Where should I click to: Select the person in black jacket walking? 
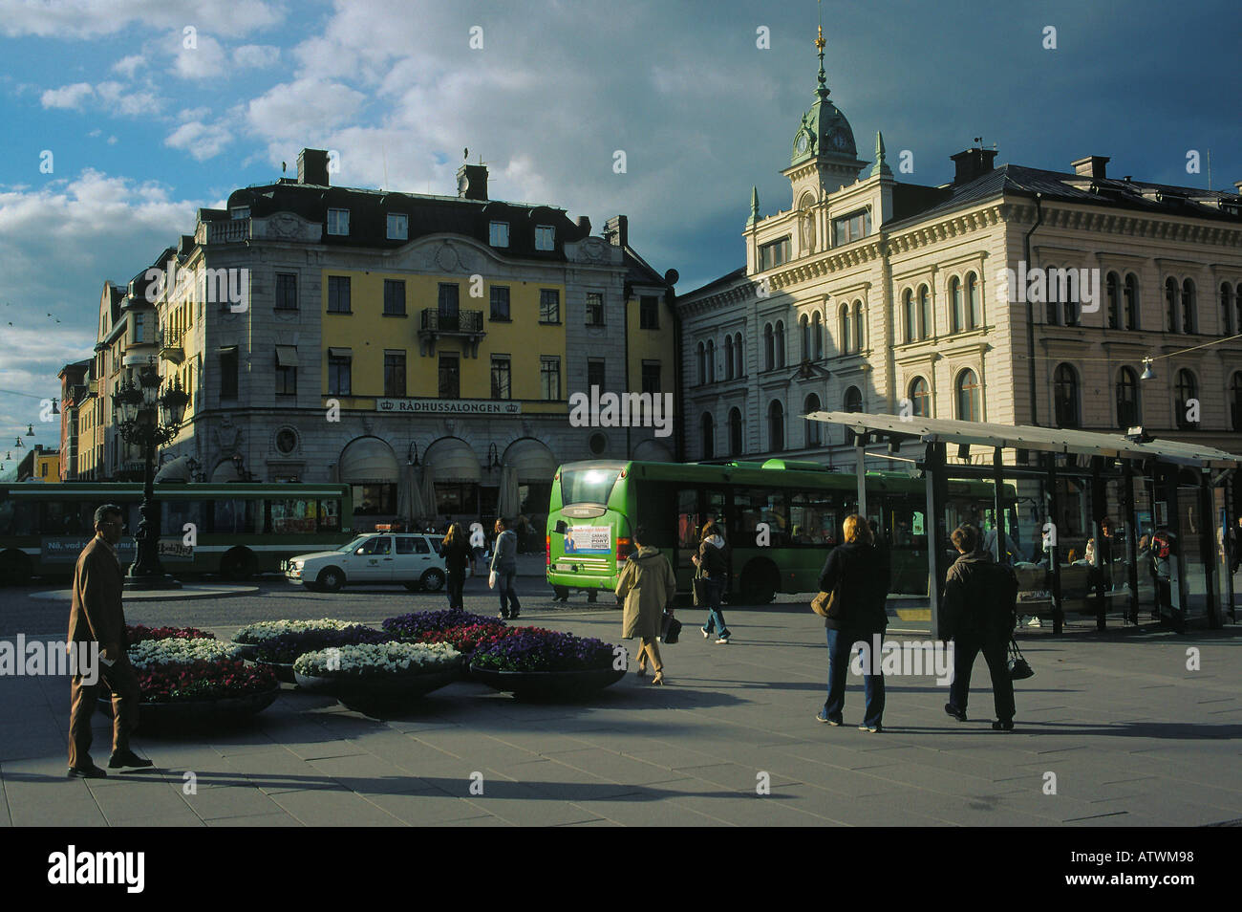[x=978, y=627]
